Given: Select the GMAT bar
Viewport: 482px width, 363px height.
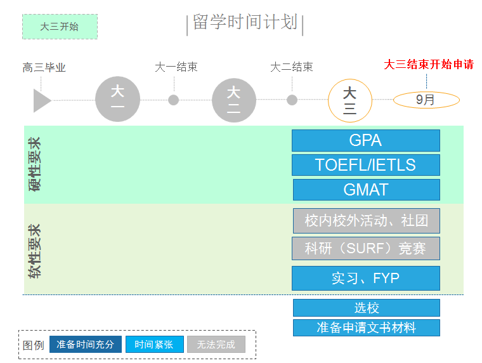Looking at the screenshot, I should click(x=367, y=190).
